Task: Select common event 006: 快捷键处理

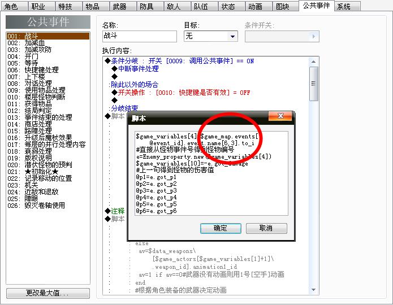Action: point(48,70)
